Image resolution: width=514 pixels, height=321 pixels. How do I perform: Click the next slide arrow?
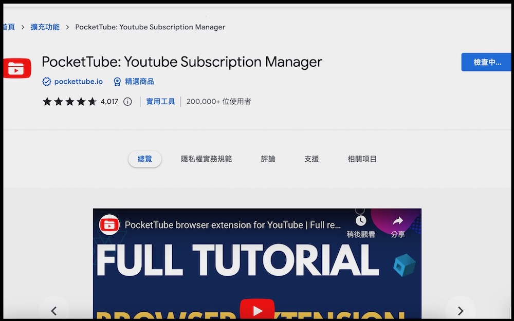(461, 310)
